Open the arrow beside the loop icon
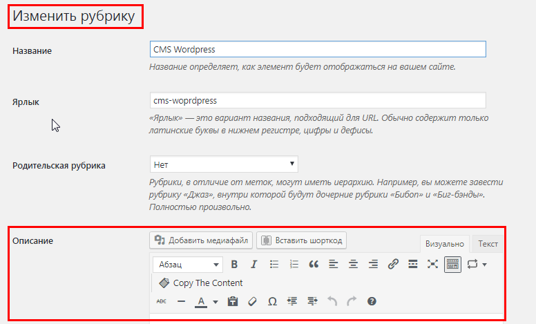This screenshot has width=536, height=324. coord(484,265)
